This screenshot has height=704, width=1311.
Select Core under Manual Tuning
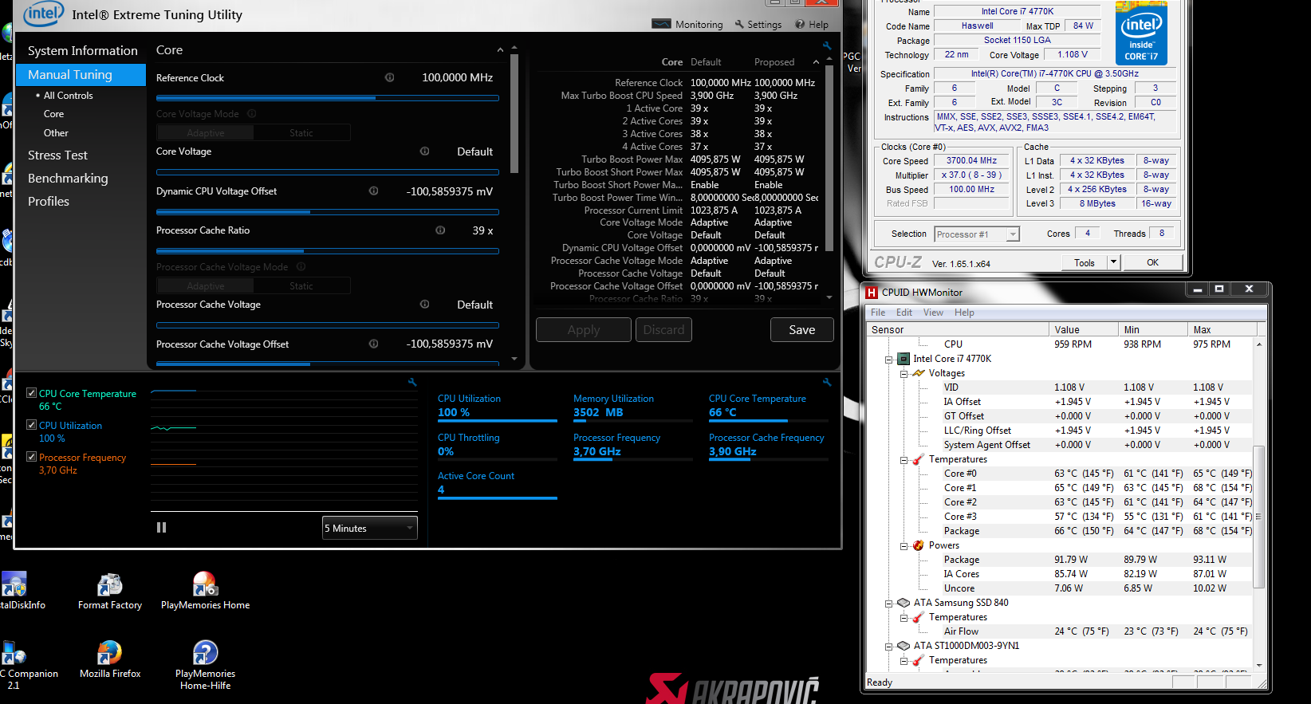coord(53,114)
